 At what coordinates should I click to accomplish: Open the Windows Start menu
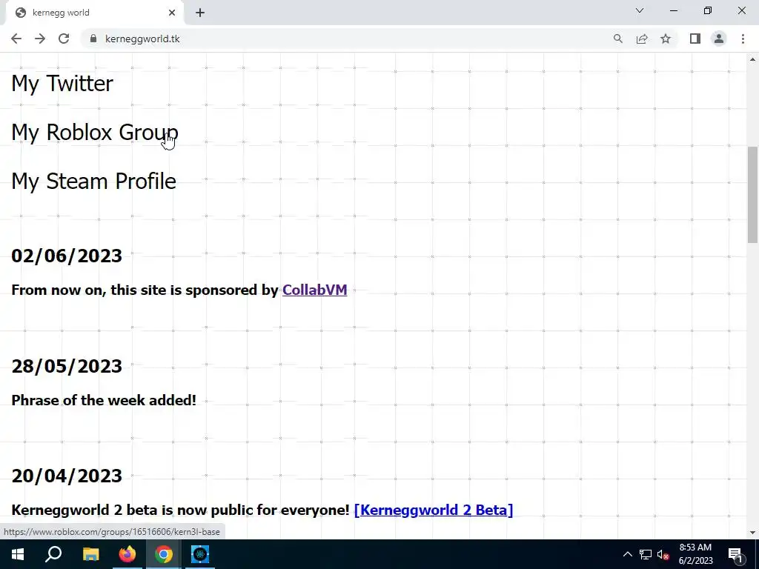pyautogui.click(x=18, y=554)
